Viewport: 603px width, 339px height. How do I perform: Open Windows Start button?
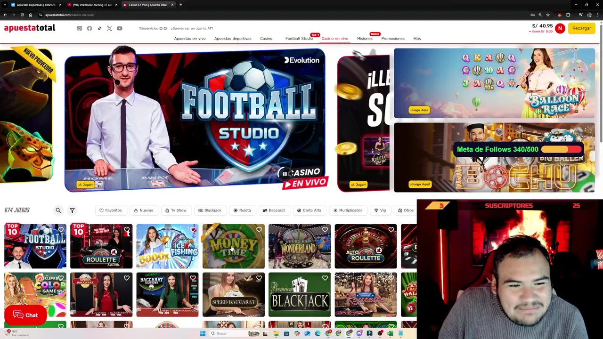coord(203,333)
